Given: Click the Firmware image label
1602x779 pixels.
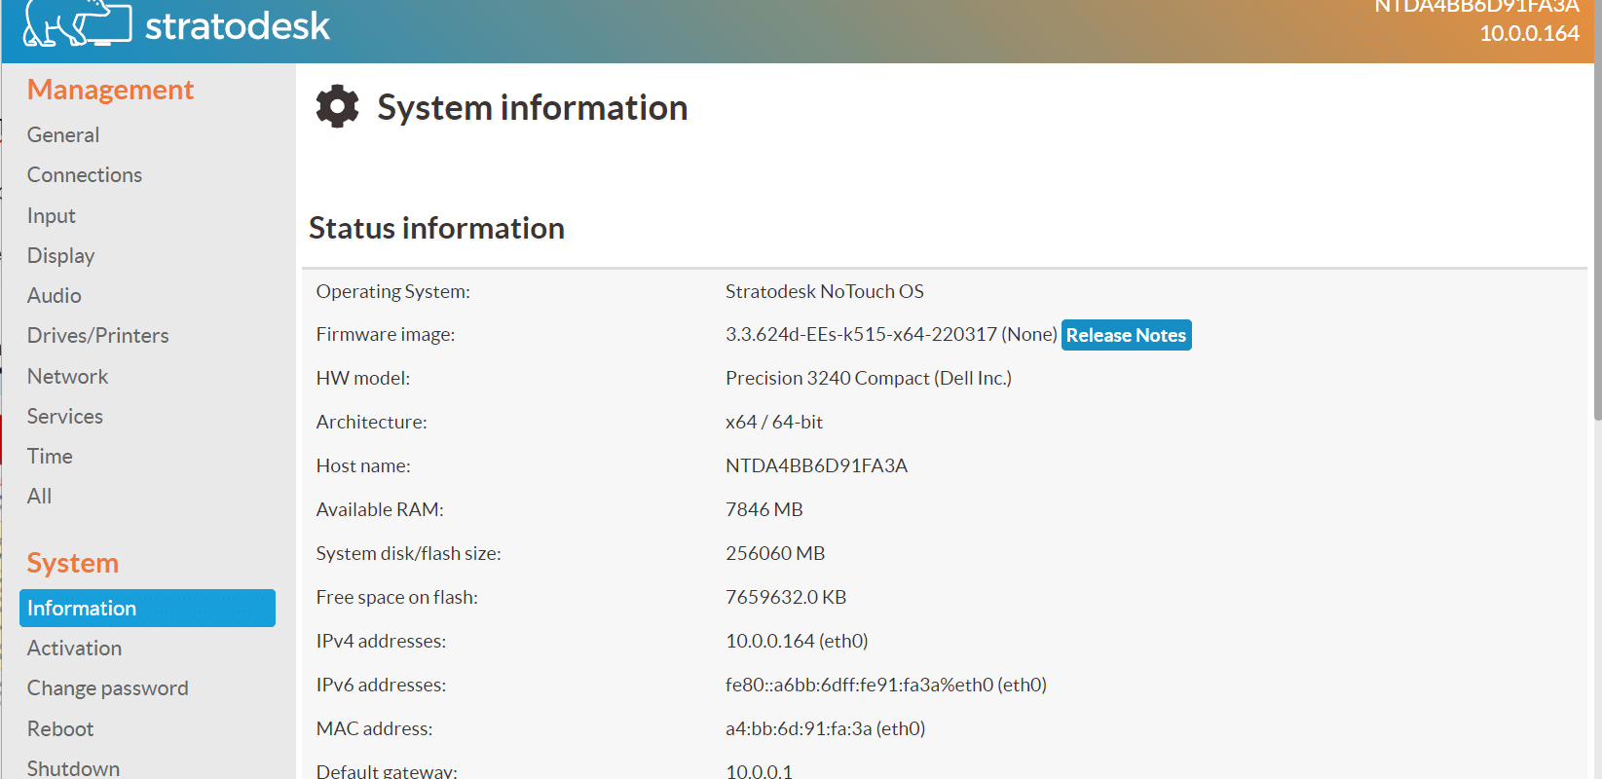Looking at the screenshot, I should point(386,334).
